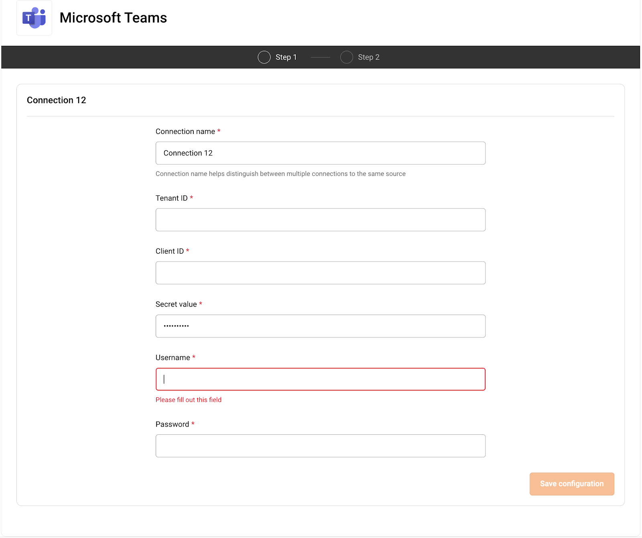
Task: Go to the Step 1 label
Action: (x=286, y=57)
